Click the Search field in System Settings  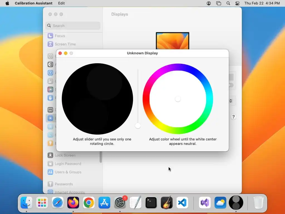coord(73,26)
